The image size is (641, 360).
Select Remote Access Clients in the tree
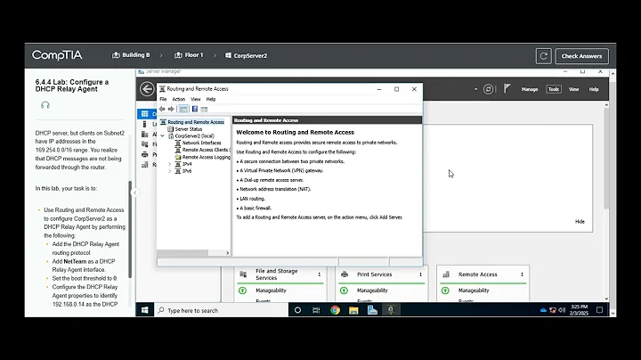pos(205,150)
